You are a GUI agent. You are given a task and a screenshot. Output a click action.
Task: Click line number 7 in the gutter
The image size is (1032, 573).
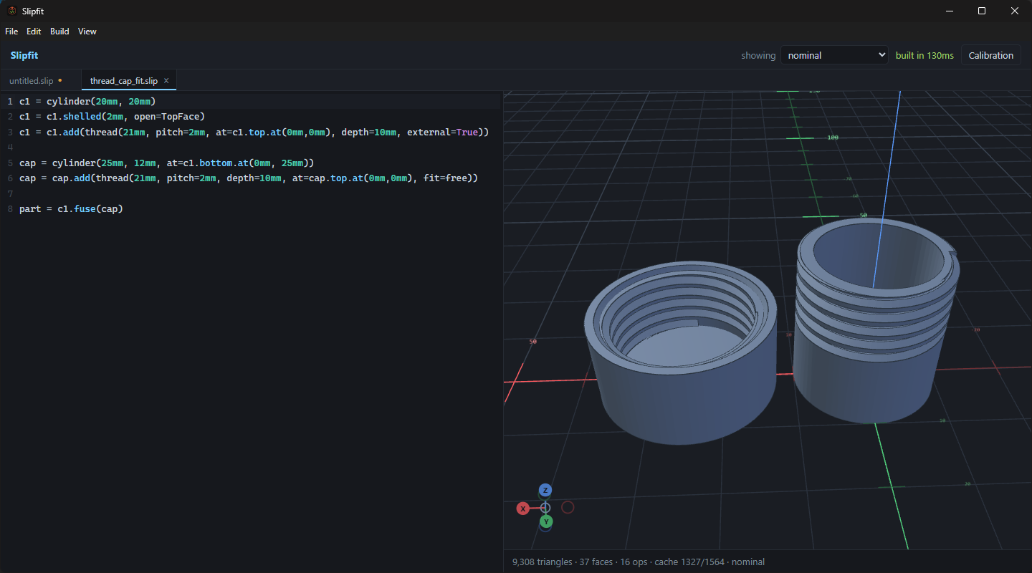(x=10, y=193)
